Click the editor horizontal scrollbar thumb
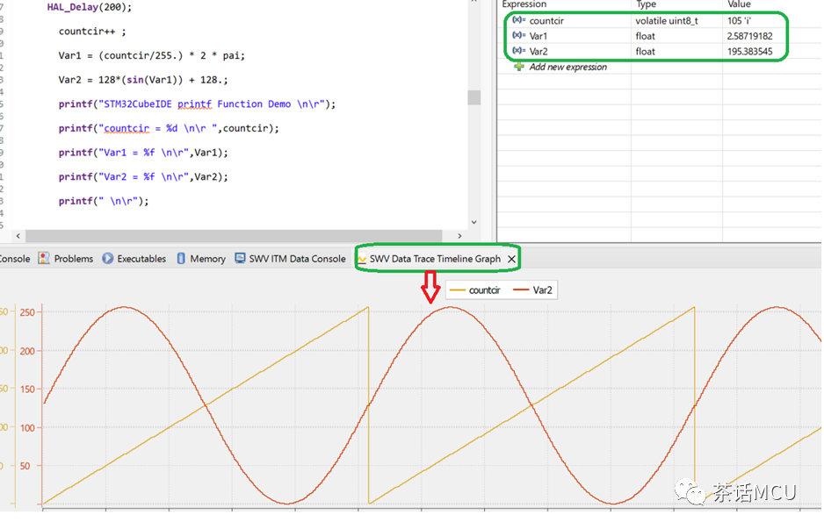Viewport: 824px width, 529px height. tap(234, 236)
